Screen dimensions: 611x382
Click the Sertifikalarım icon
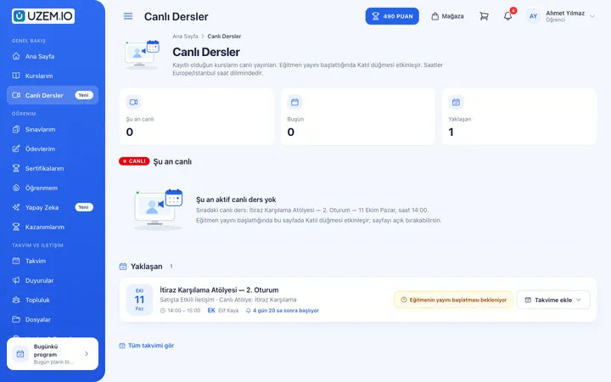click(16, 168)
